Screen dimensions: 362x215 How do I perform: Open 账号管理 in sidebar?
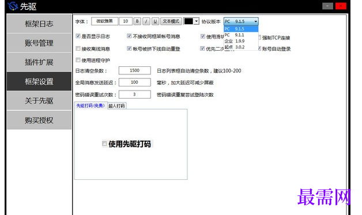(x=39, y=43)
